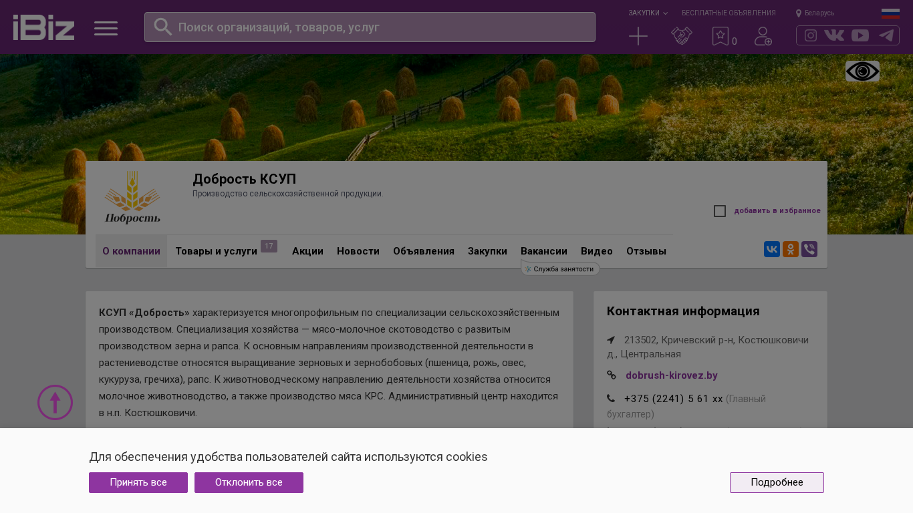Open the bookmarked favorites star icon
913x513 pixels.
(721, 36)
